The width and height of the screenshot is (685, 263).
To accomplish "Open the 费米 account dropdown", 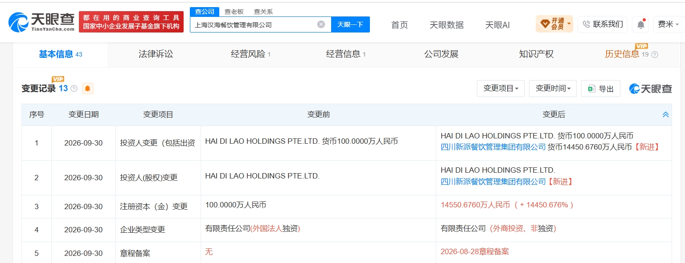I will pyautogui.click(x=669, y=24).
